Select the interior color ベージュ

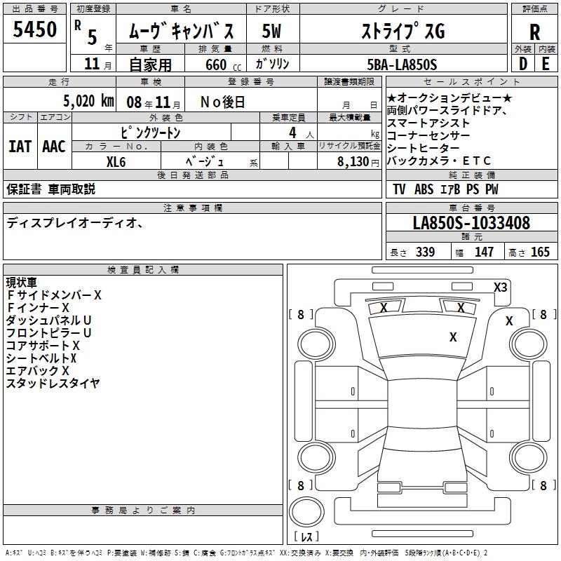click(205, 162)
